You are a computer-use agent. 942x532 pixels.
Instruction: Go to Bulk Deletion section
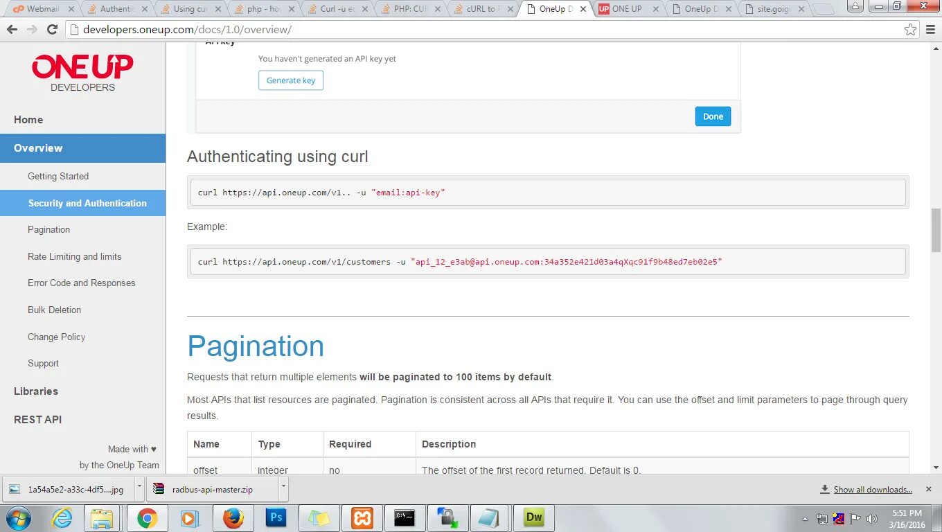pos(54,310)
